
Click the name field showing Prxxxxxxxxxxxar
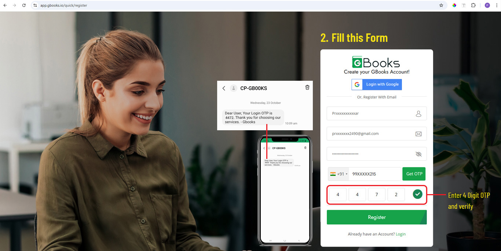[x=377, y=113]
